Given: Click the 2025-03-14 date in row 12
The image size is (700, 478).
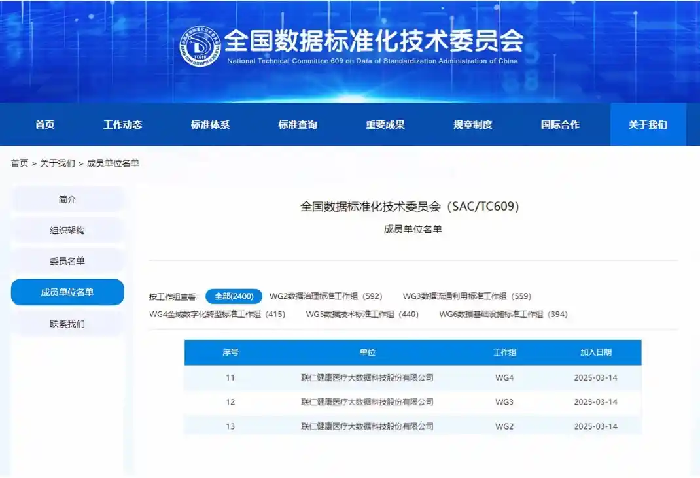Looking at the screenshot, I should tap(595, 402).
